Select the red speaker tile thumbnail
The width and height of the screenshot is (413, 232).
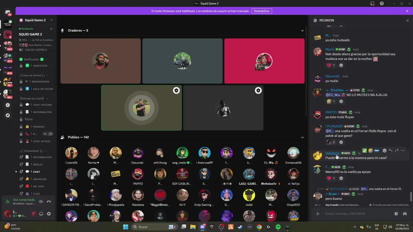264,61
